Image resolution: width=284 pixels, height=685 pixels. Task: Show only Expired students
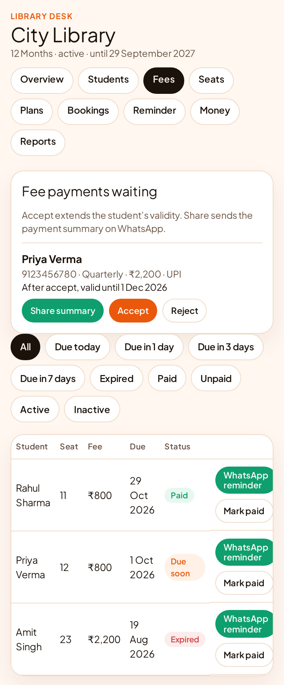[x=117, y=378]
